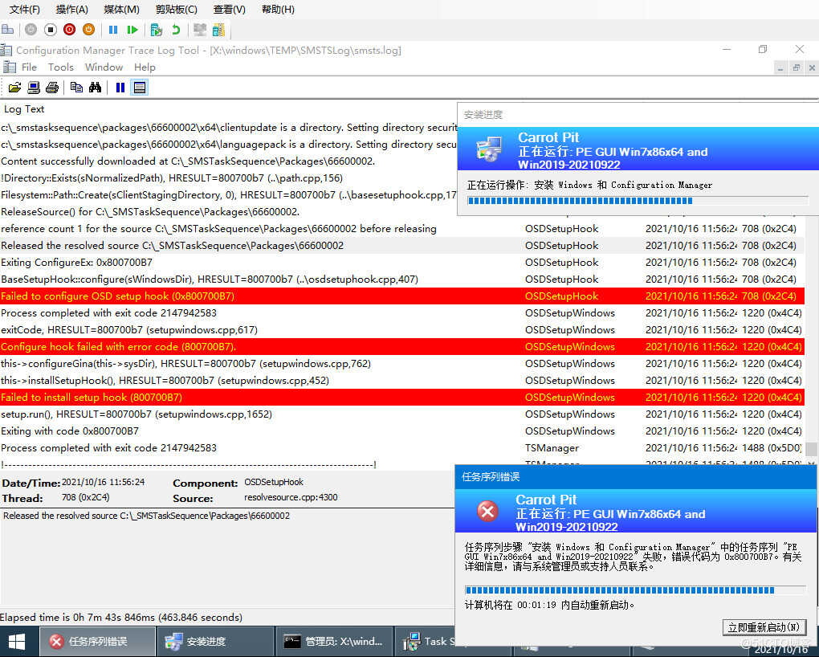The width and height of the screenshot is (819, 657).
Task: Open the Windows Start button on the taskbar
Action: [x=17, y=641]
